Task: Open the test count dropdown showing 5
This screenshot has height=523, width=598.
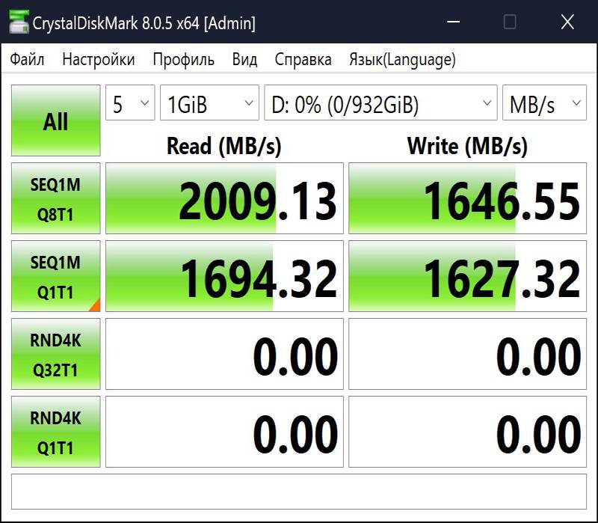Action: coord(130,103)
